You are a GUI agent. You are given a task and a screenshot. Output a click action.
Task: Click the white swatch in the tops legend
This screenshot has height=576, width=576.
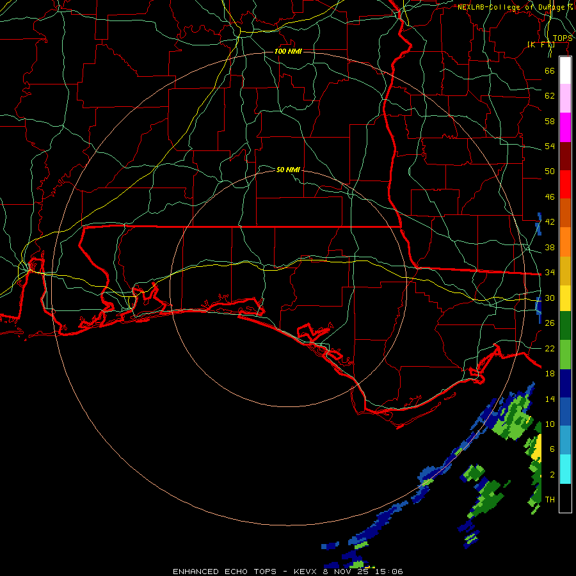[x=565, y=70]
